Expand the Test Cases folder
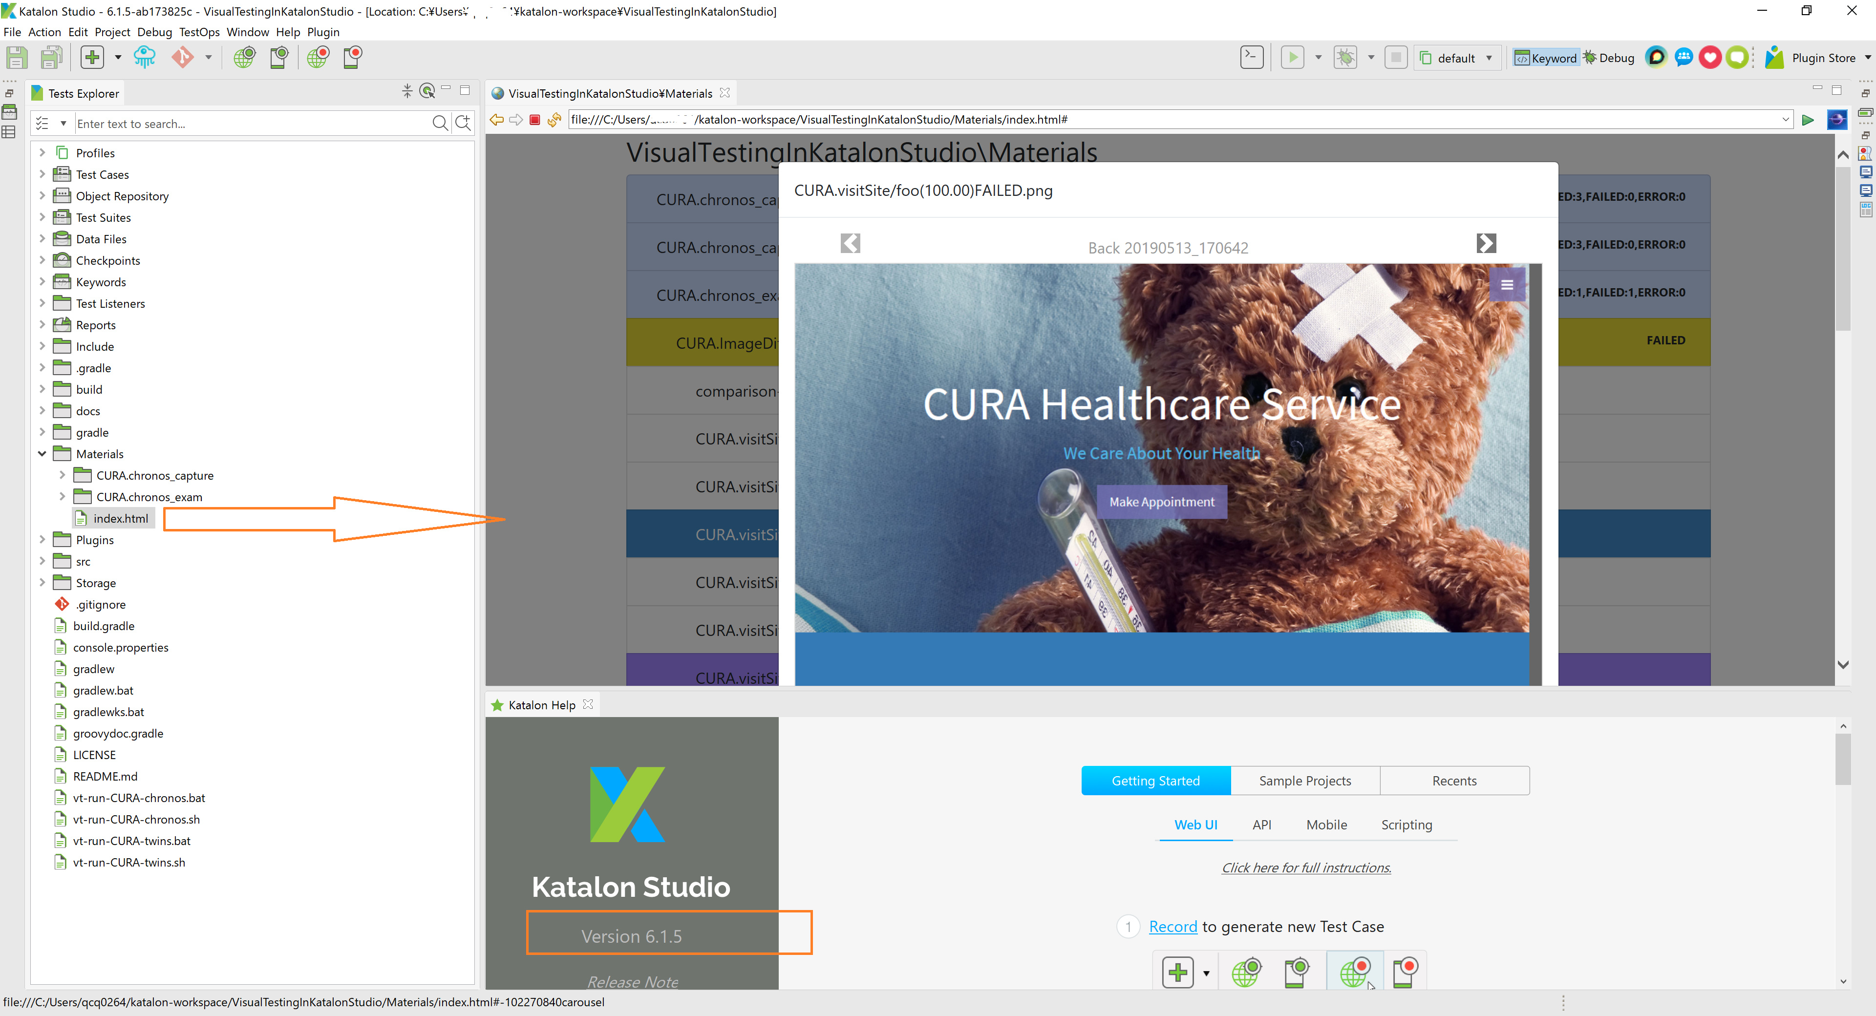 coord(42,174)
